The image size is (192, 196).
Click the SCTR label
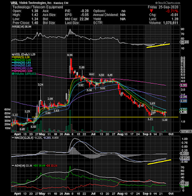pos(98,23)
